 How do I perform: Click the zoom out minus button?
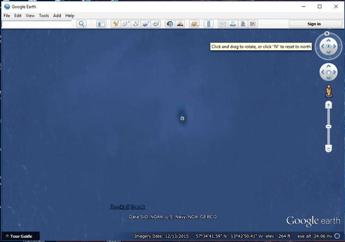[329, 149]
